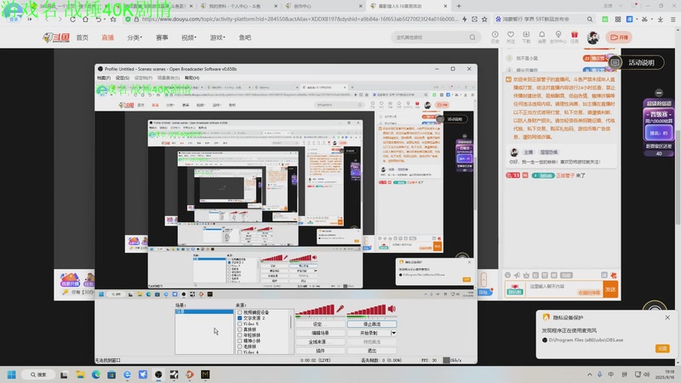The width and height of the screenshot is (681, 383).
Task: Click the megaphone icon above chat input
Action: tap(517, 275)
